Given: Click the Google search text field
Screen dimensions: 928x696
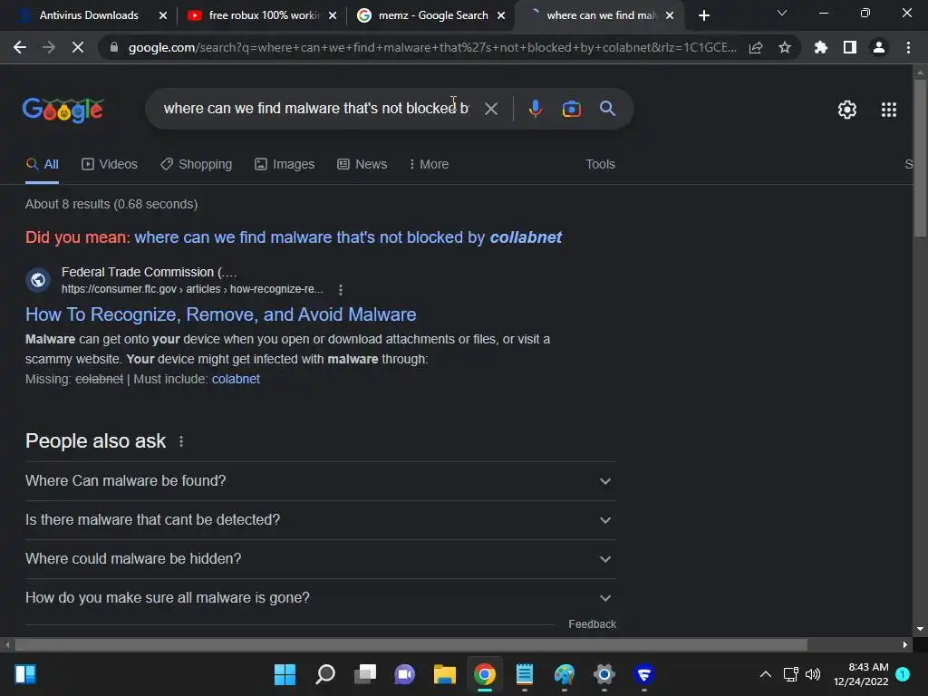Looking at the screenshot, I should tap(316, 109).
